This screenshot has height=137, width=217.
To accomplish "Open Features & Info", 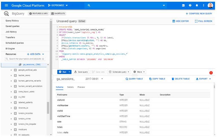I will click(38, 14).
